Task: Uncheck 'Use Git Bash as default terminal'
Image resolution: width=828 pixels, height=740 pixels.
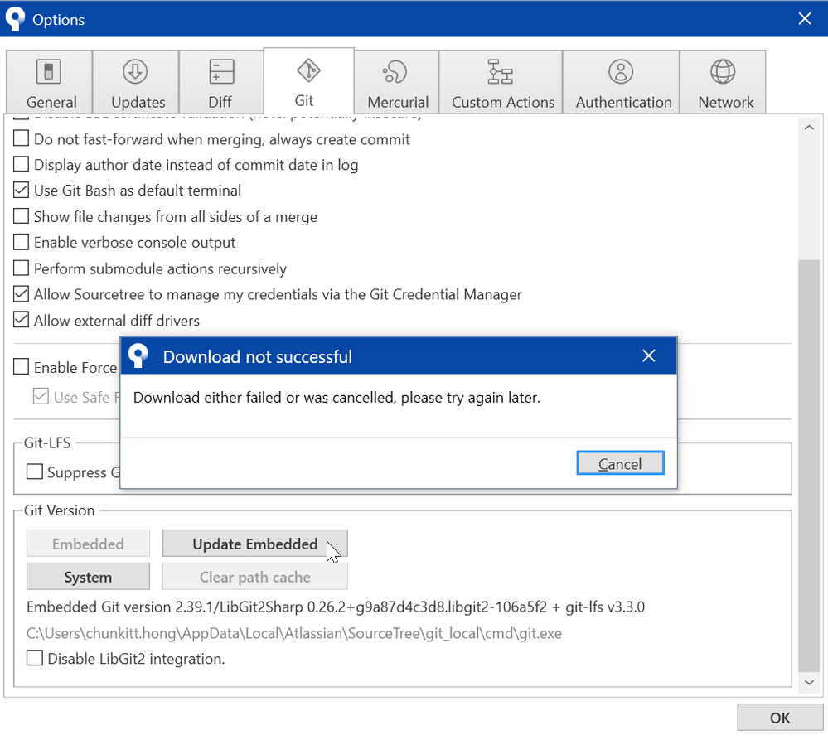Action: [x=21, y=190]
